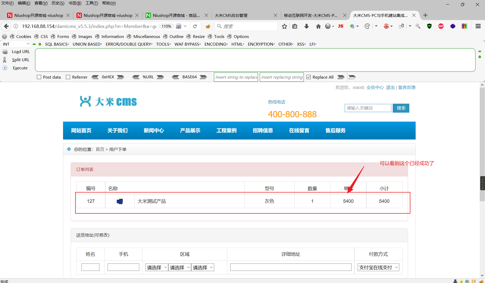Open the first 请选择 region dropdown
This screenshot has width=485, height=283.
(x=157, y=267)
